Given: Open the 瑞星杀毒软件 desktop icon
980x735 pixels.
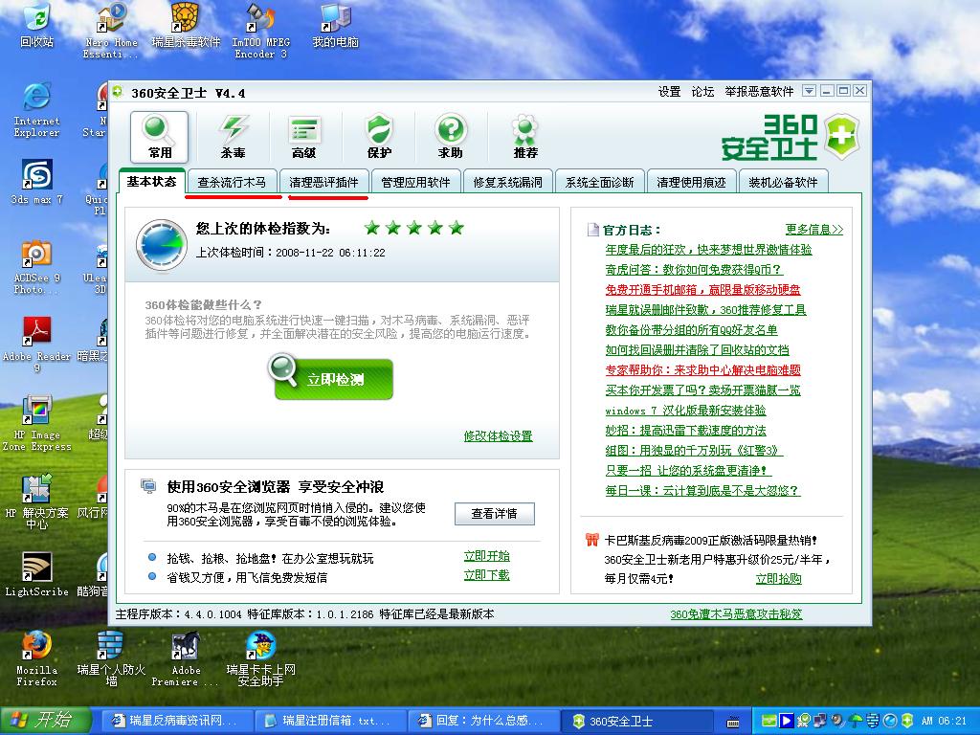Looking at the screenshot, I should (x=186, y=25).
